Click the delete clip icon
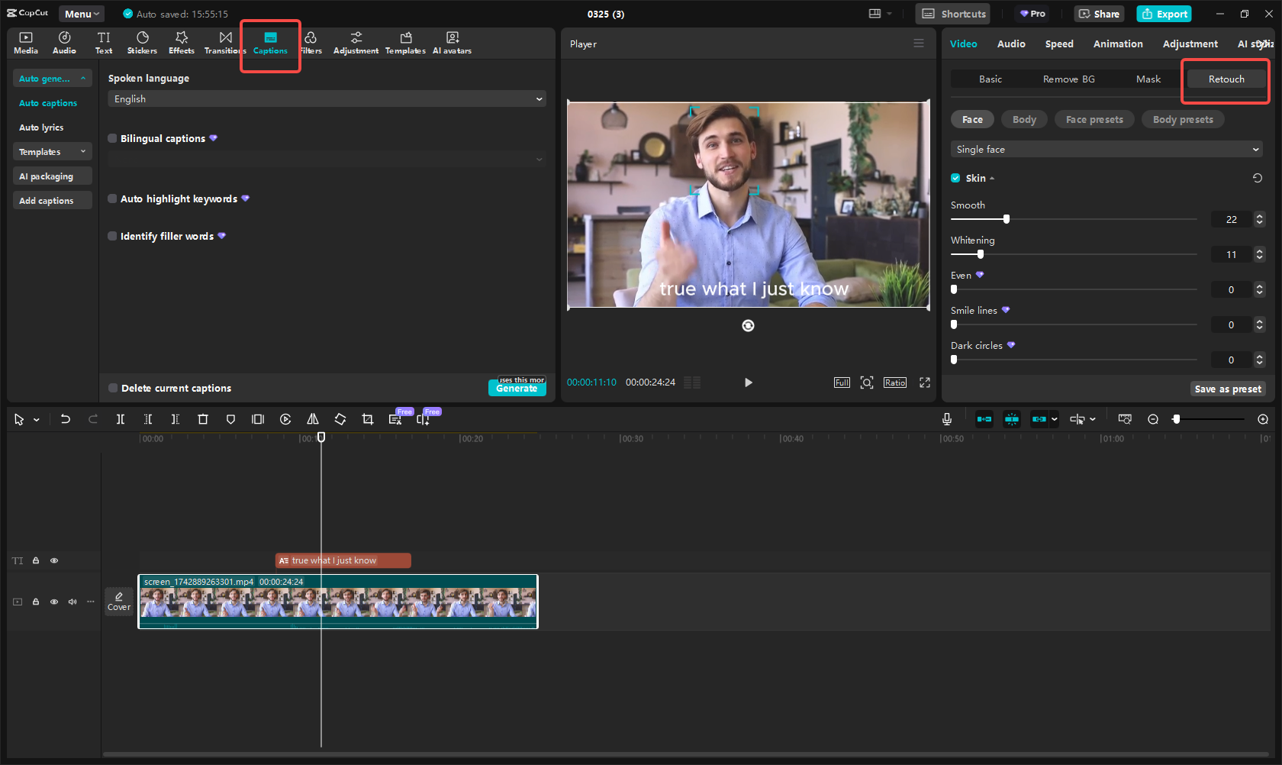Viewport: 1282px width, 765px height. pos(203,419)
